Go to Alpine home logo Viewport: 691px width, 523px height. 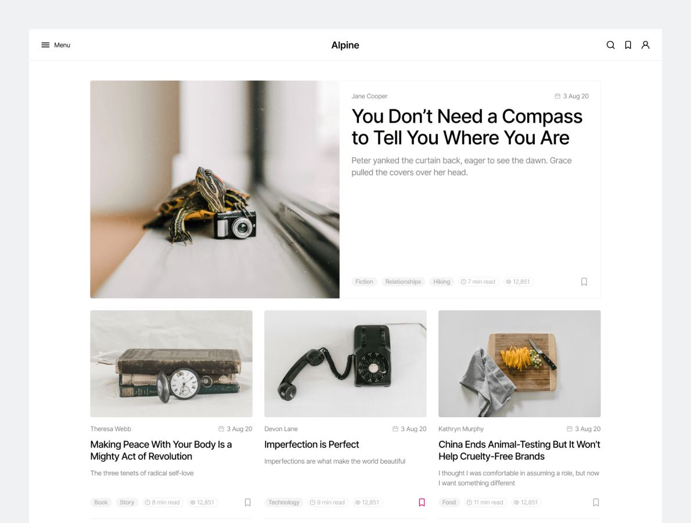pos(345,45)
